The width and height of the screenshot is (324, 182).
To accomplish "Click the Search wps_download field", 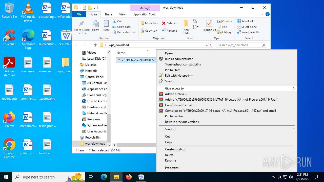I will coord(242,45).
